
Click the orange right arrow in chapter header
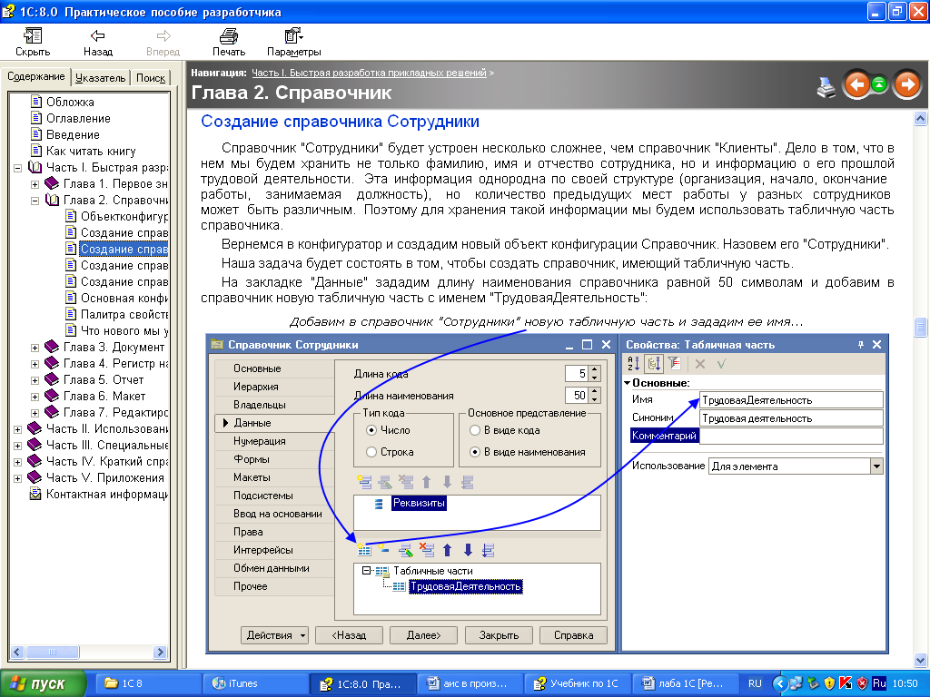pos(907,84)
